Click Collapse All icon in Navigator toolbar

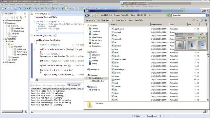point(17,17)
